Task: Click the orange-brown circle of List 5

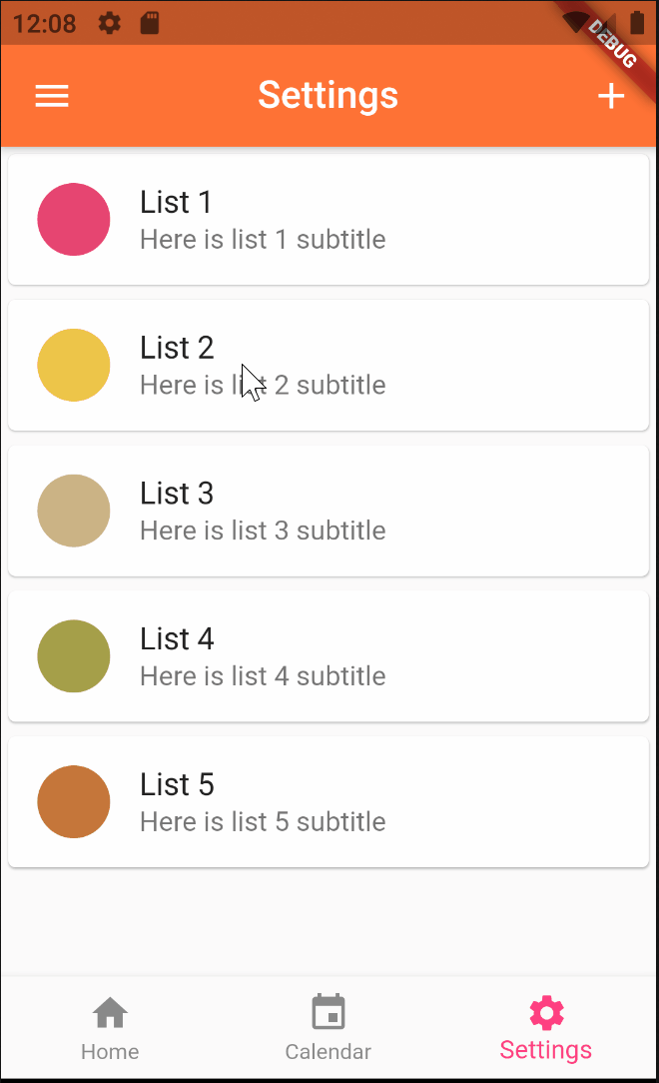Action: [x=74, y=802]
